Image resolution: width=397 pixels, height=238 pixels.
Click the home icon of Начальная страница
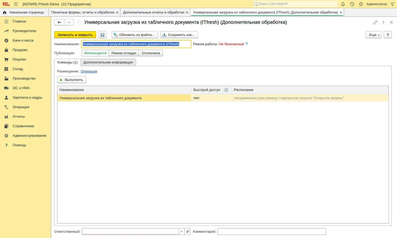point(5,12)
